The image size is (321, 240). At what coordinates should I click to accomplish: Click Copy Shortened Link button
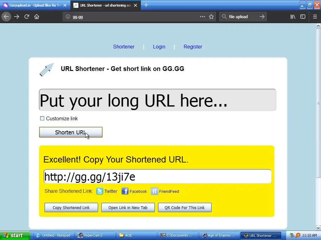coord(71,207)
